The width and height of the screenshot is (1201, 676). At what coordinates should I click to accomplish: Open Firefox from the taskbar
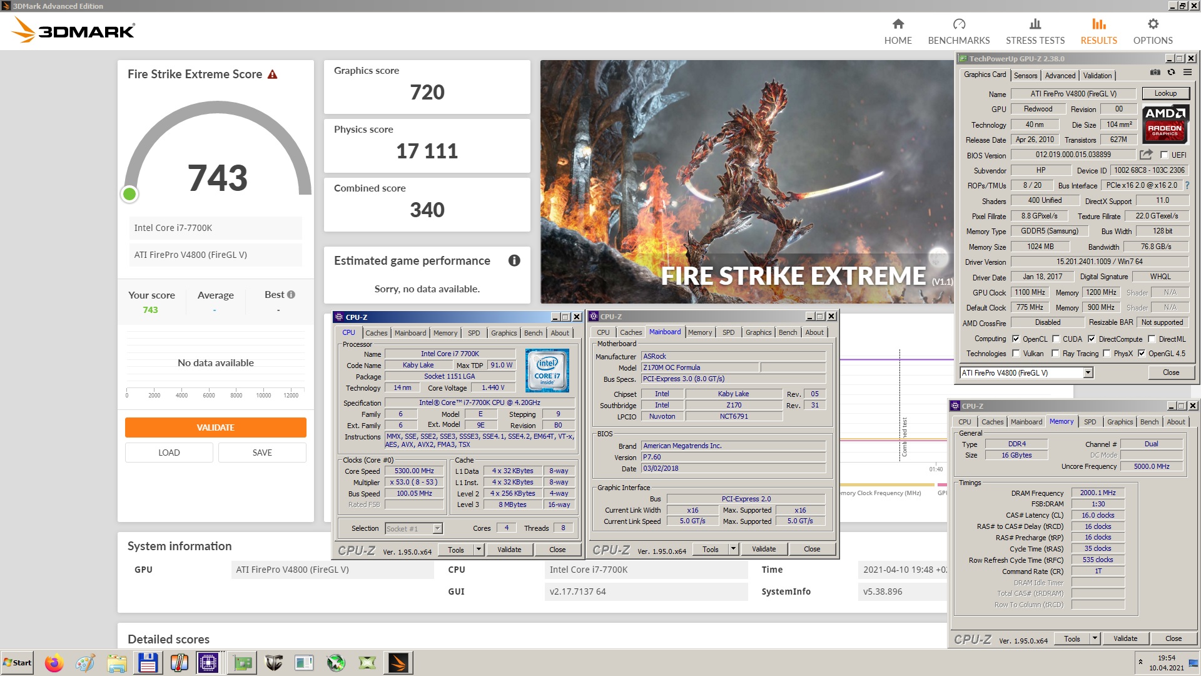[x=54, y=663]
